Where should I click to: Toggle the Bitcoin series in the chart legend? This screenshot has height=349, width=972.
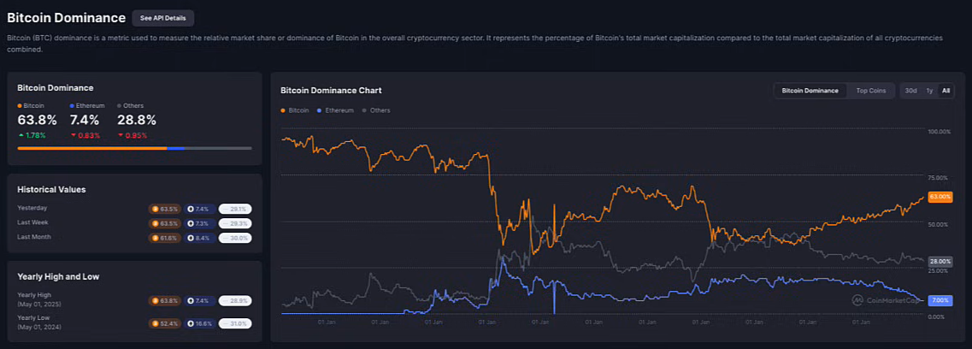click(x=295, y=110)
